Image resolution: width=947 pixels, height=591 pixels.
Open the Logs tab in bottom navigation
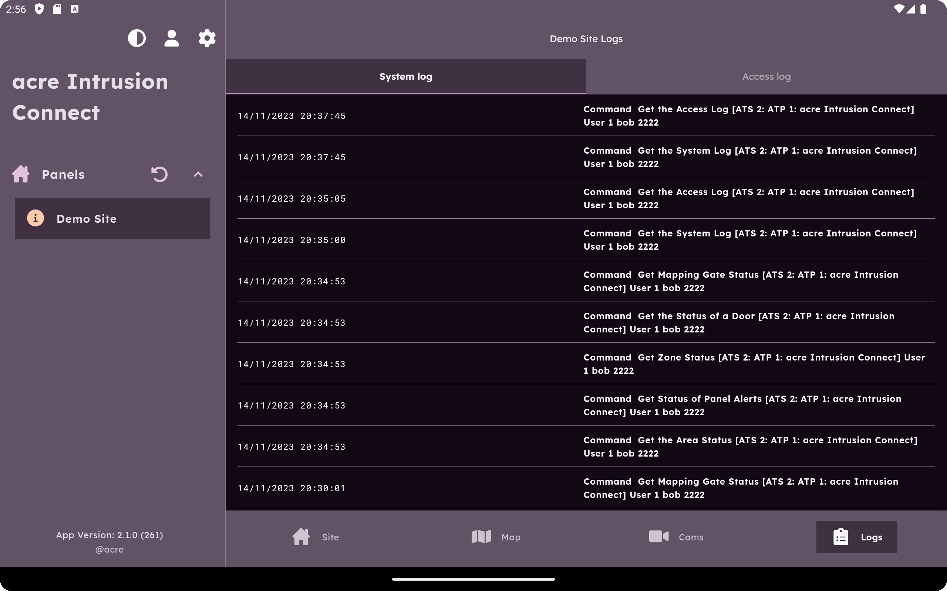pos(857,537)
